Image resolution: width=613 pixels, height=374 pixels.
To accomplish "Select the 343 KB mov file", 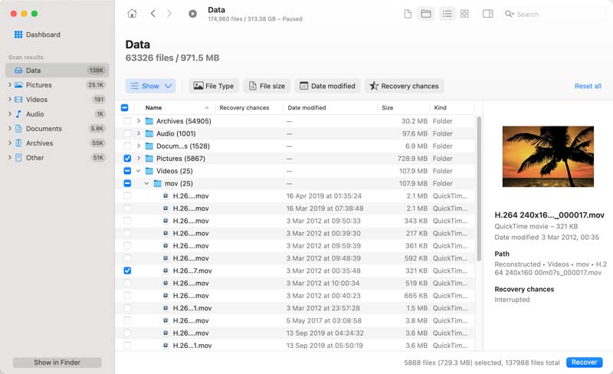I will point(296,221).
